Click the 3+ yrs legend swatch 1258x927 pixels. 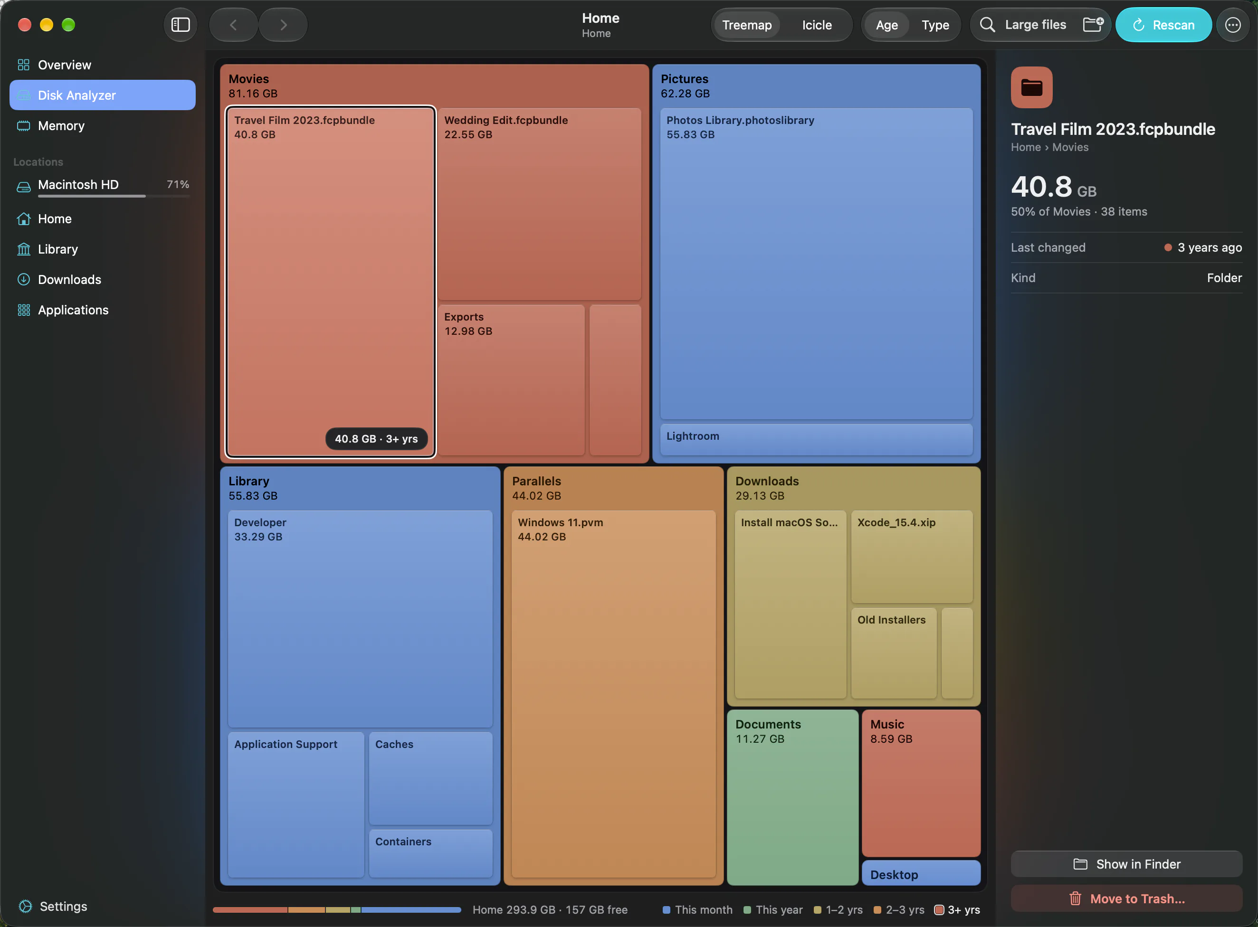pyautogui.click(x=939, y=910)
